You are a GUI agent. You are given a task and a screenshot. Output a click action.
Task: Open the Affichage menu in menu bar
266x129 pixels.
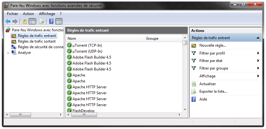(x=47, y=14)
